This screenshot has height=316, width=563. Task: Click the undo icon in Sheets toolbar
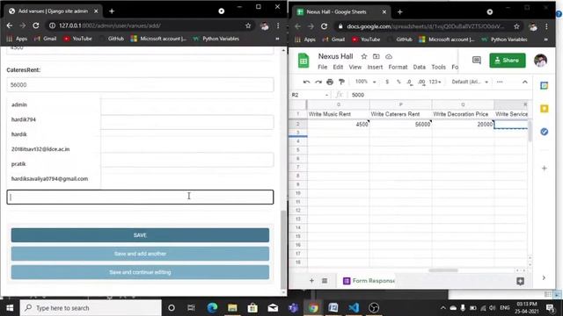click(x=306, y=82)
